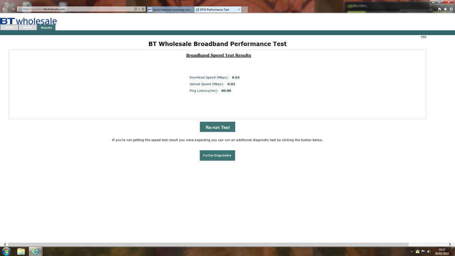This screenshot has width=455, height=256.
Task: Click the Re-run Test button
Action: [x=217, y=127]
